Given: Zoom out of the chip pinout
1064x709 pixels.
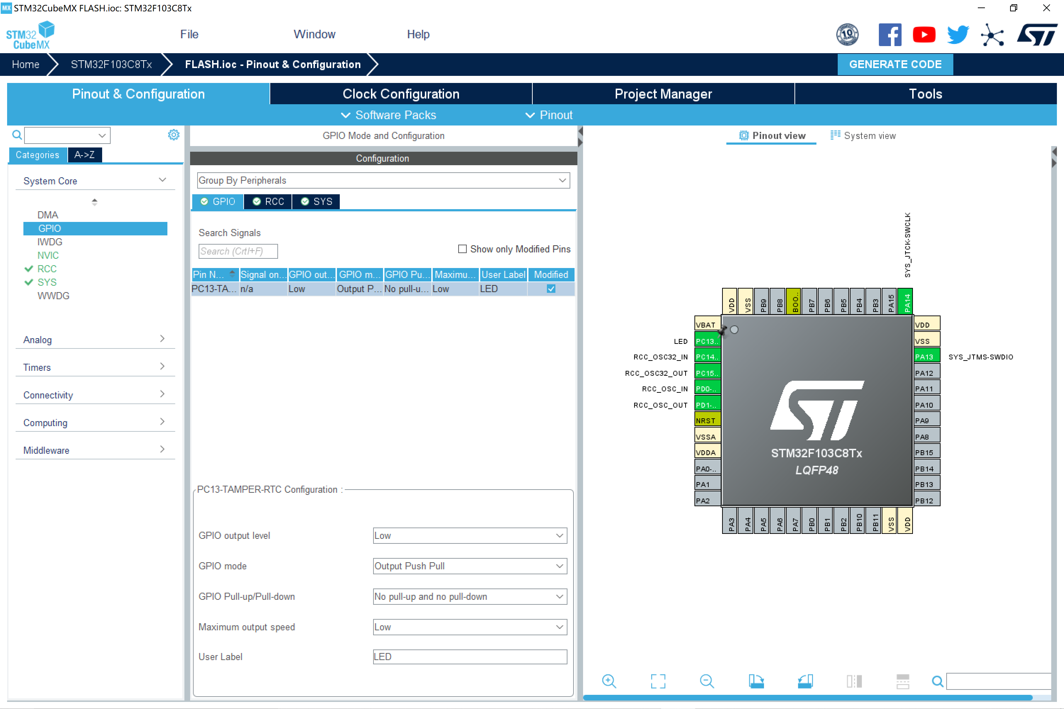Looking at the screenshot, I should pyautogui.click(x=706, y=681).
